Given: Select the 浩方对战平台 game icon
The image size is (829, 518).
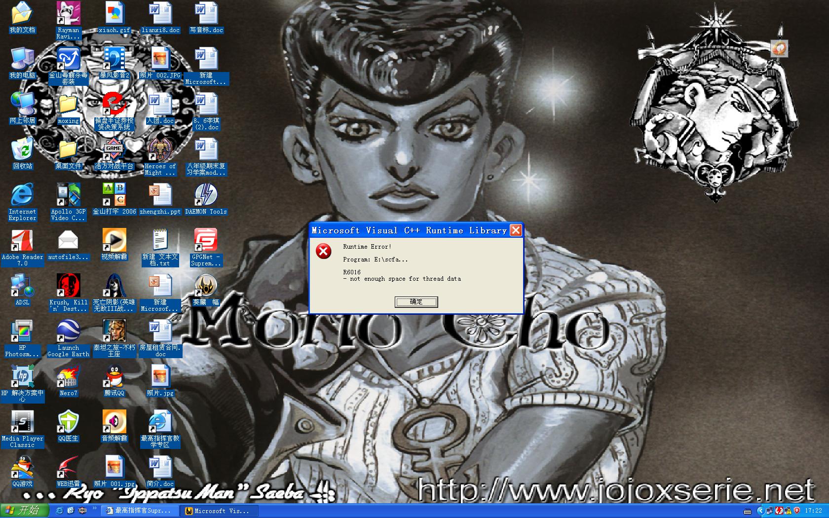Looking at the screenshot, I should (x=114, y=154).
